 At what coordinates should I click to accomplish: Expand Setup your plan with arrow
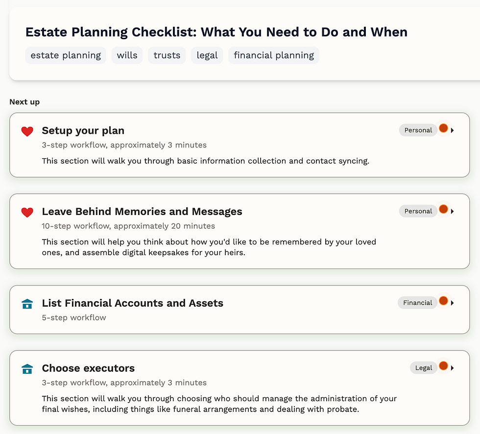[x=453, y=130]
